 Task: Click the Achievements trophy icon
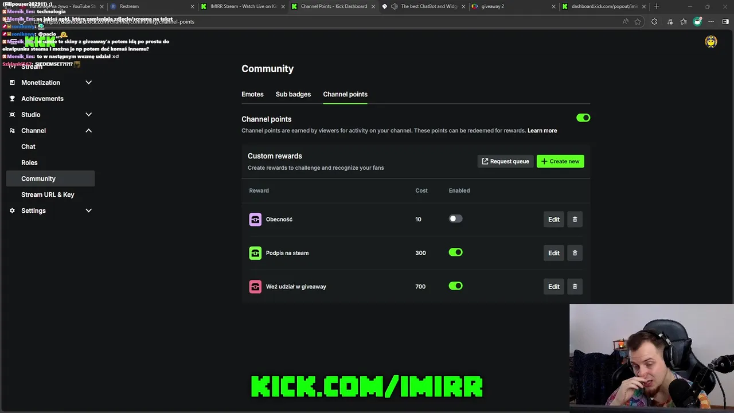(12, 99)
